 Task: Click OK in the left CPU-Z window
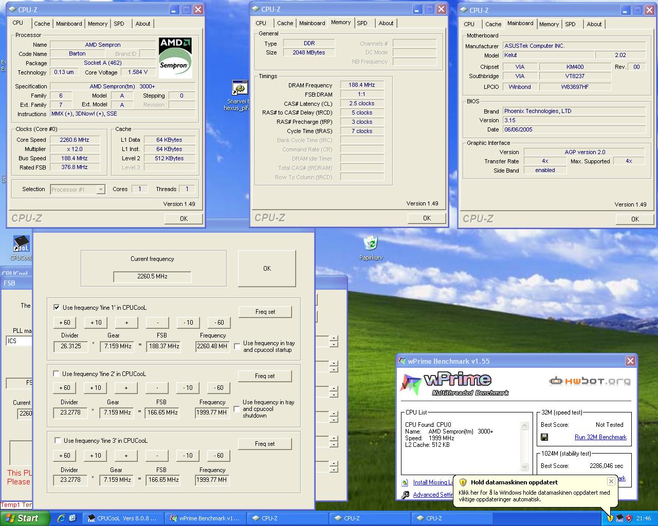pyautogui.click(x=184, y=219)
